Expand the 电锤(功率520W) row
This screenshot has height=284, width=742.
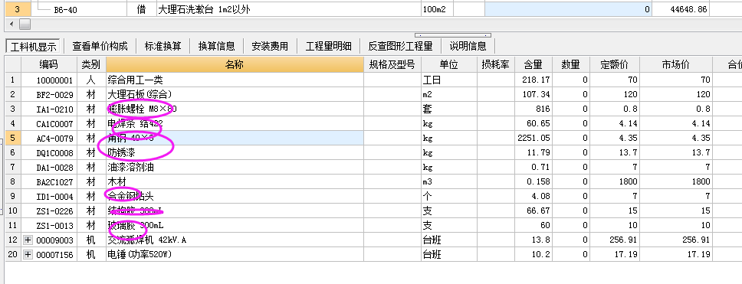pos(28,255)
